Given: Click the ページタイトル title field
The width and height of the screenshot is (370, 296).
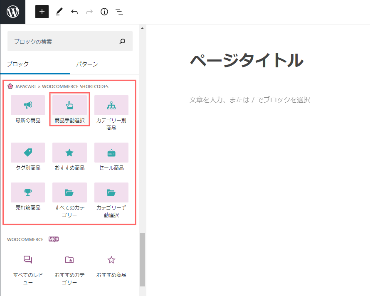Looking at the screenshot, I should (x=247, y=60).
